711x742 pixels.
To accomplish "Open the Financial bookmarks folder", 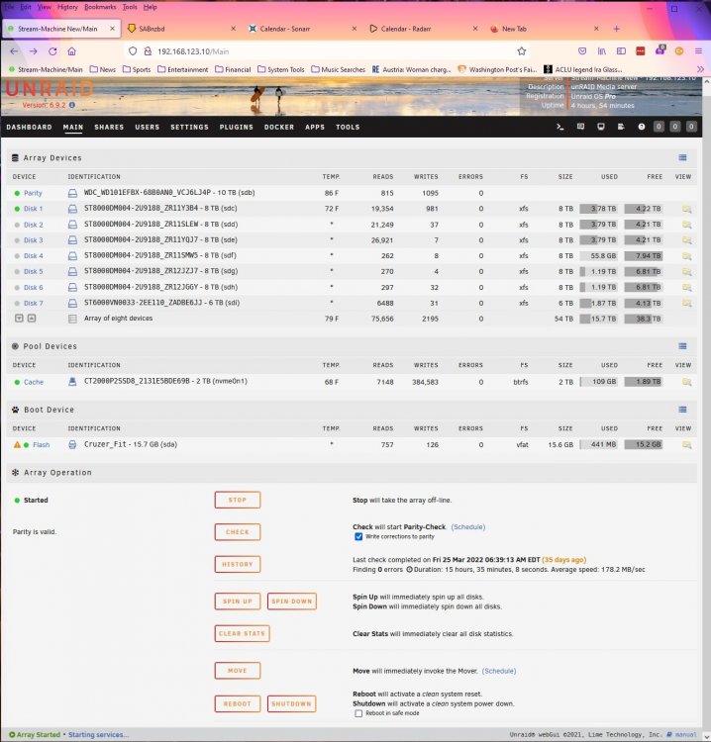I will pos(233,69).
